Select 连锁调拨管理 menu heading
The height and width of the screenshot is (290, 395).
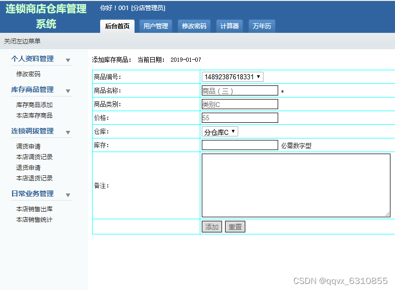(32, 131)
